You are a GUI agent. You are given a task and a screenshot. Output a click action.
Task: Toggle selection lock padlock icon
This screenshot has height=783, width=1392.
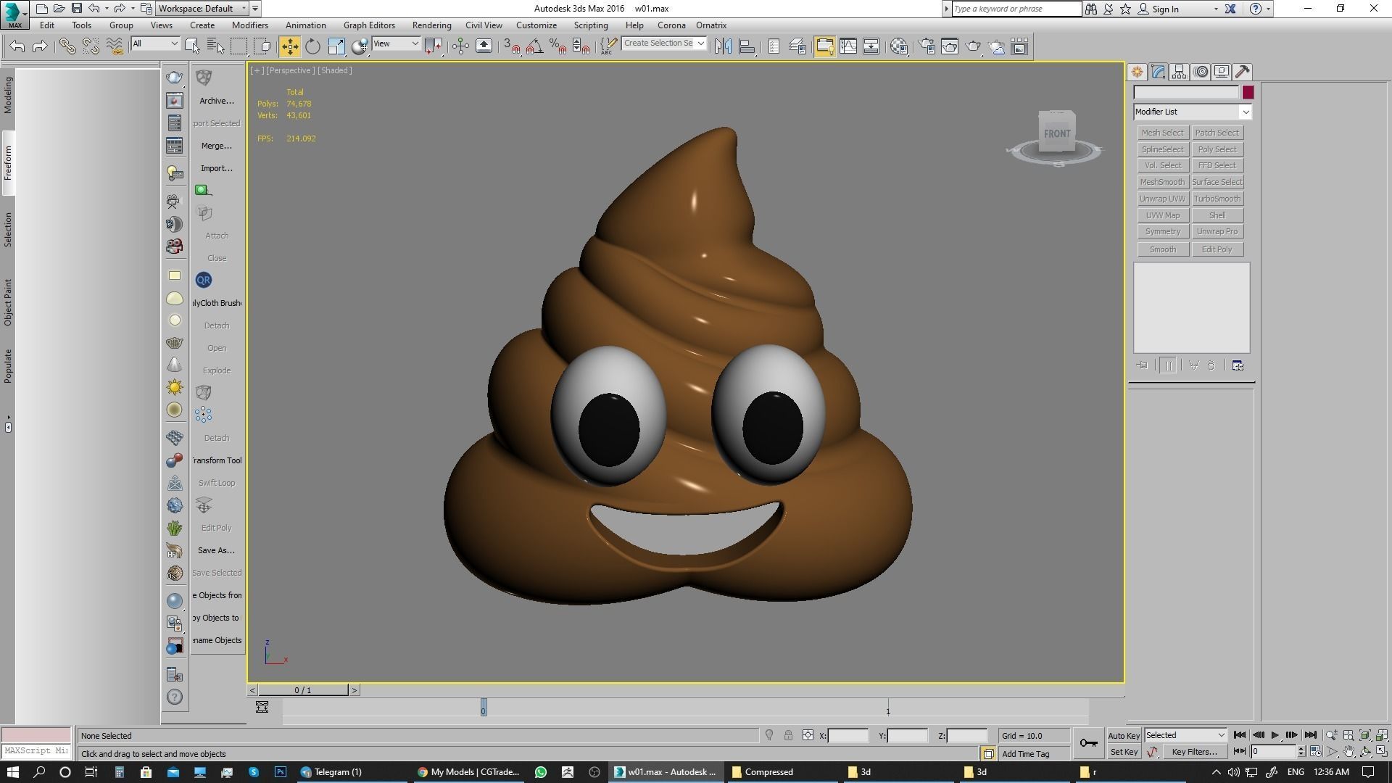(x=788, y=735)
